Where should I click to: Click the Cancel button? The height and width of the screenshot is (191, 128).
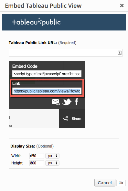point(105,183)
